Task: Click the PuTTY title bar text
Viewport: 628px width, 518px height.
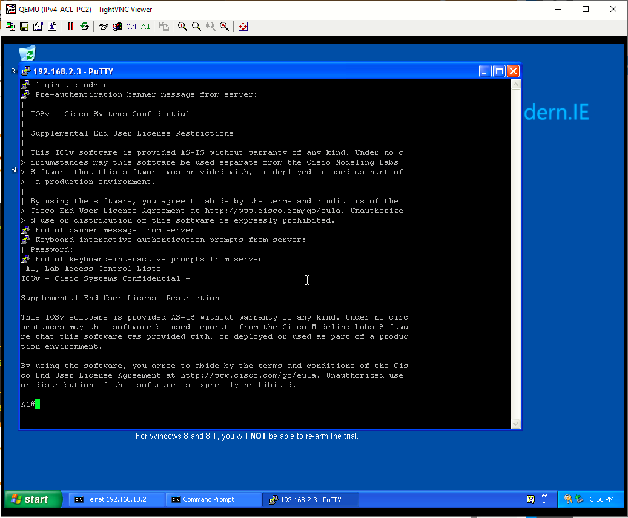Action: 73,71
